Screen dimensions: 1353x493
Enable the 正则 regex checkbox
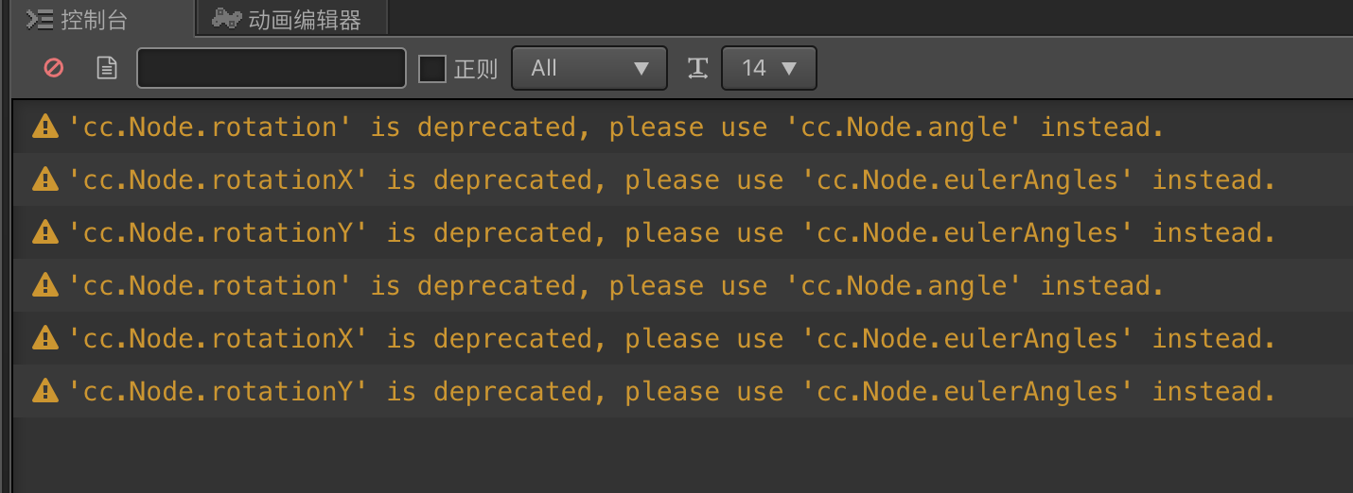pyautogui.click(x=432, y=68)
